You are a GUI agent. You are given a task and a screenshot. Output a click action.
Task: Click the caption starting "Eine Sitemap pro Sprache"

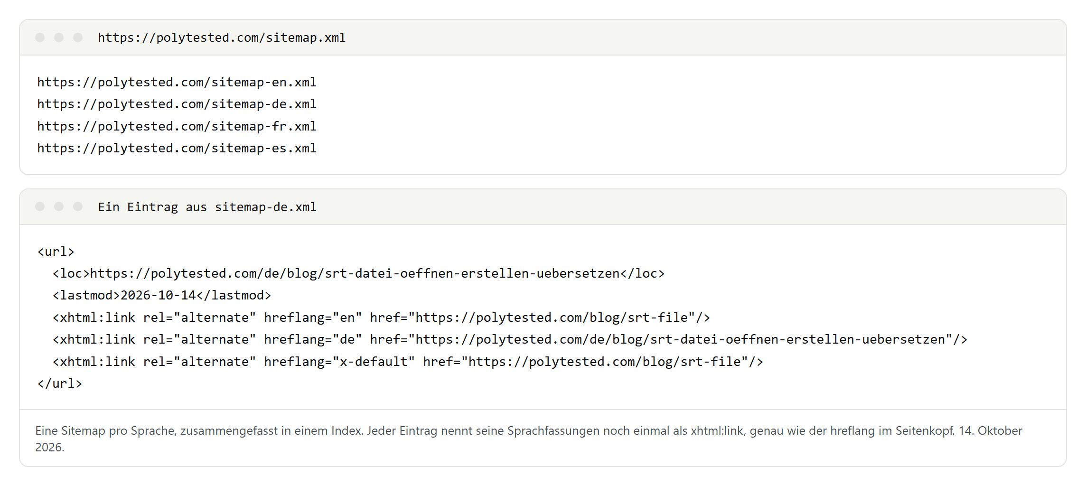[529, 439]
